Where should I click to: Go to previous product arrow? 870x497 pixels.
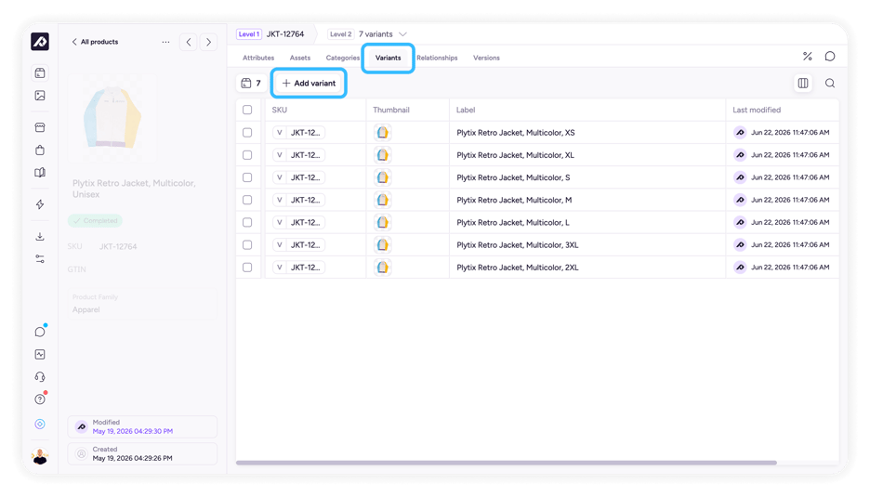click(189, 42)
